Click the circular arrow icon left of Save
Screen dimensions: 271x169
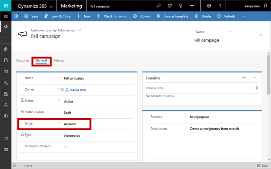click(16, 16)
